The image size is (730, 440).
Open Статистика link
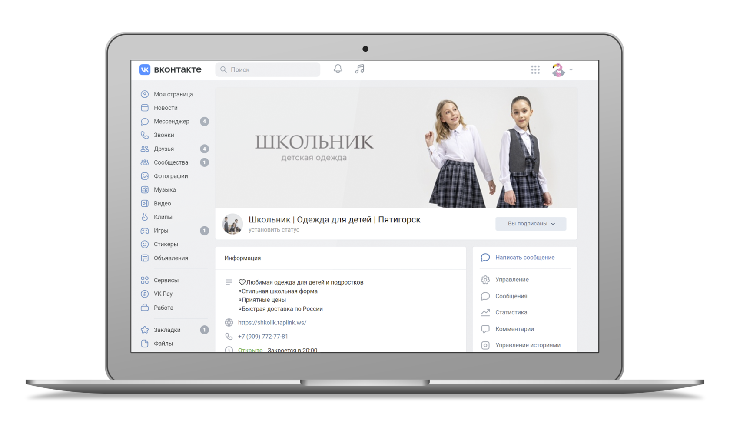point(511,312)
